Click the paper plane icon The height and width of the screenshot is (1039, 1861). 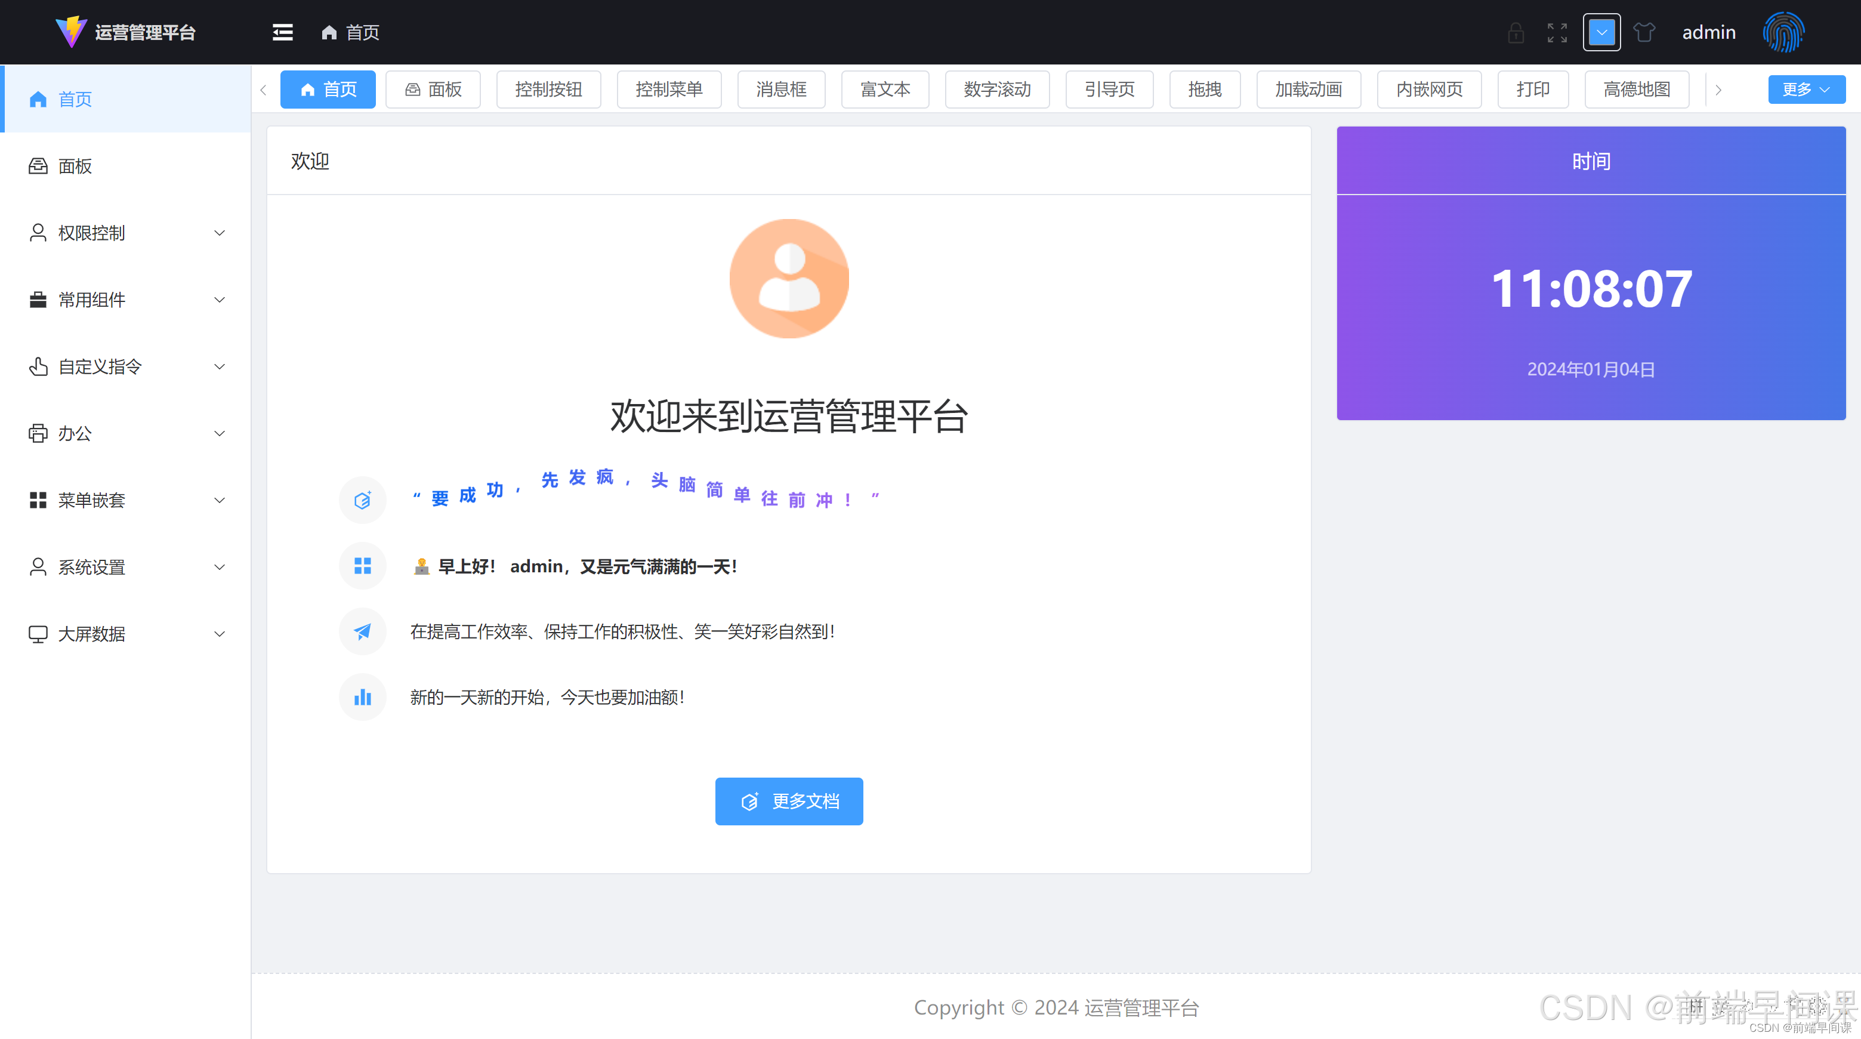pos(363,631)
